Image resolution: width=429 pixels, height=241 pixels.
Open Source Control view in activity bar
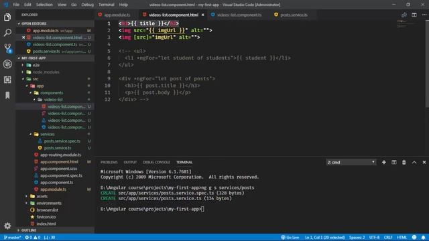click(7, 48)
